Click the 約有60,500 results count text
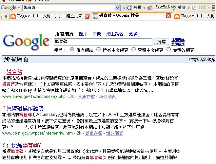Screen dimensions: 216x164 (202, 60)
